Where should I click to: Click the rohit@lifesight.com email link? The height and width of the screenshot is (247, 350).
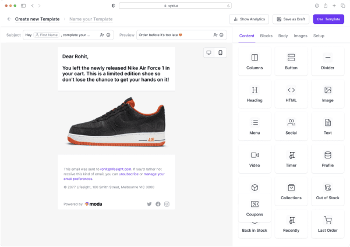pyautogui.click(x=116, y=169)
